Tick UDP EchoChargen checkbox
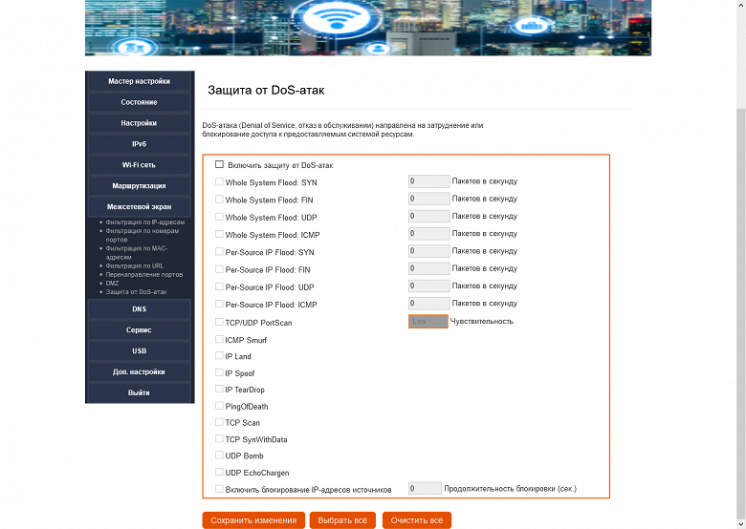 click(x=219, y=472)
